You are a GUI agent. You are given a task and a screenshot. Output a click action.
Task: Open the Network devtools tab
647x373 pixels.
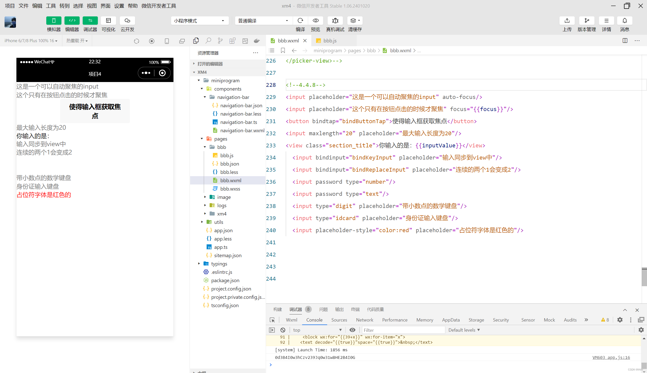(364, 320)
